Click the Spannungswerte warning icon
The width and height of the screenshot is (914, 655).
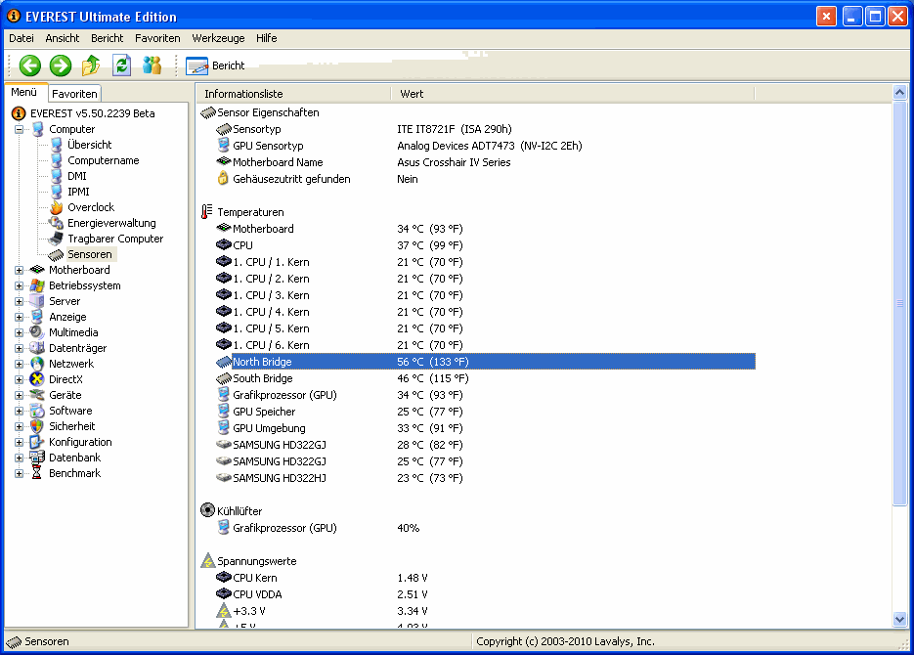pyautogui.click(x=208, y=560)
